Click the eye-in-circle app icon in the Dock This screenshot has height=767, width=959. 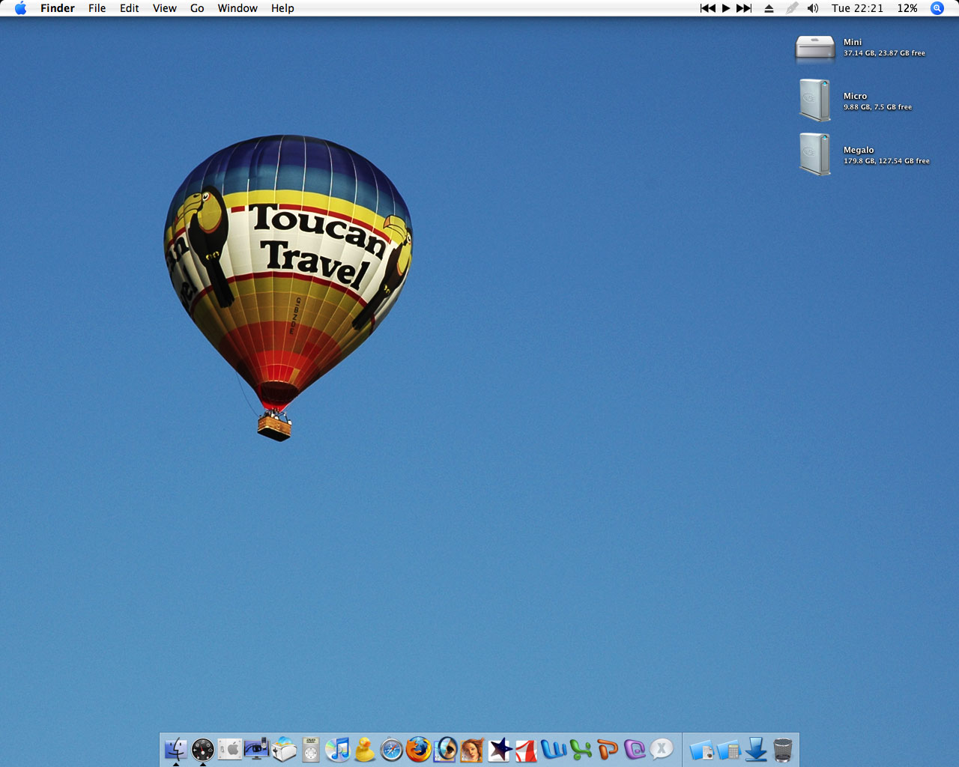[446, 749]
